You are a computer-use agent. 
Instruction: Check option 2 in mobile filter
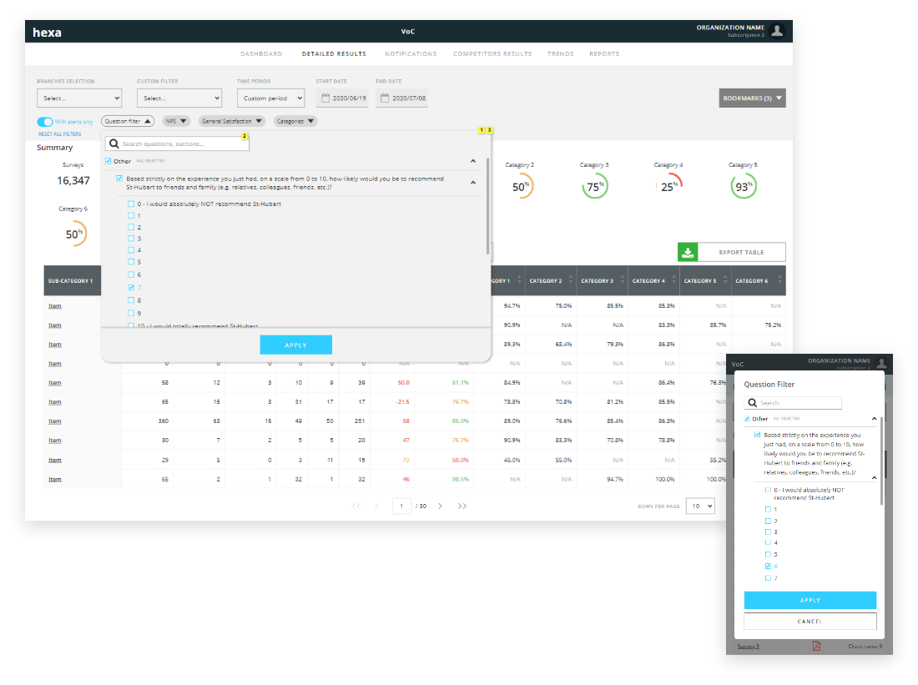point(768,521)
